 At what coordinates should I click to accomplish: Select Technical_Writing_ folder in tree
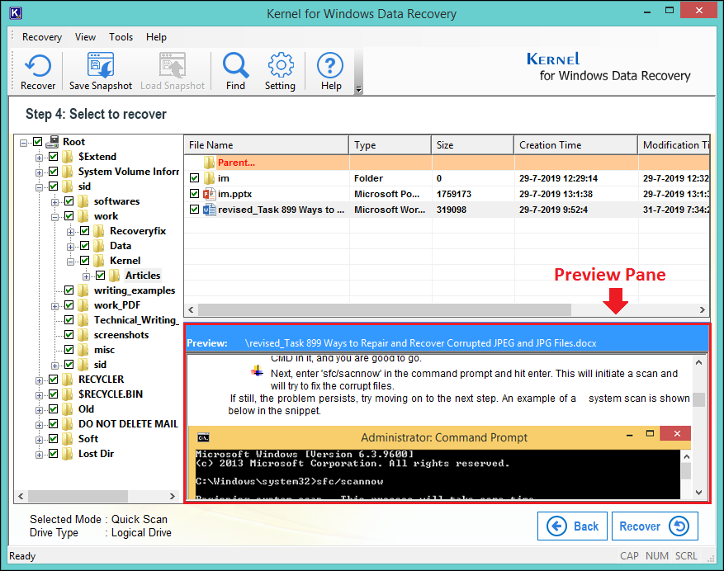[x=135, y=320]
